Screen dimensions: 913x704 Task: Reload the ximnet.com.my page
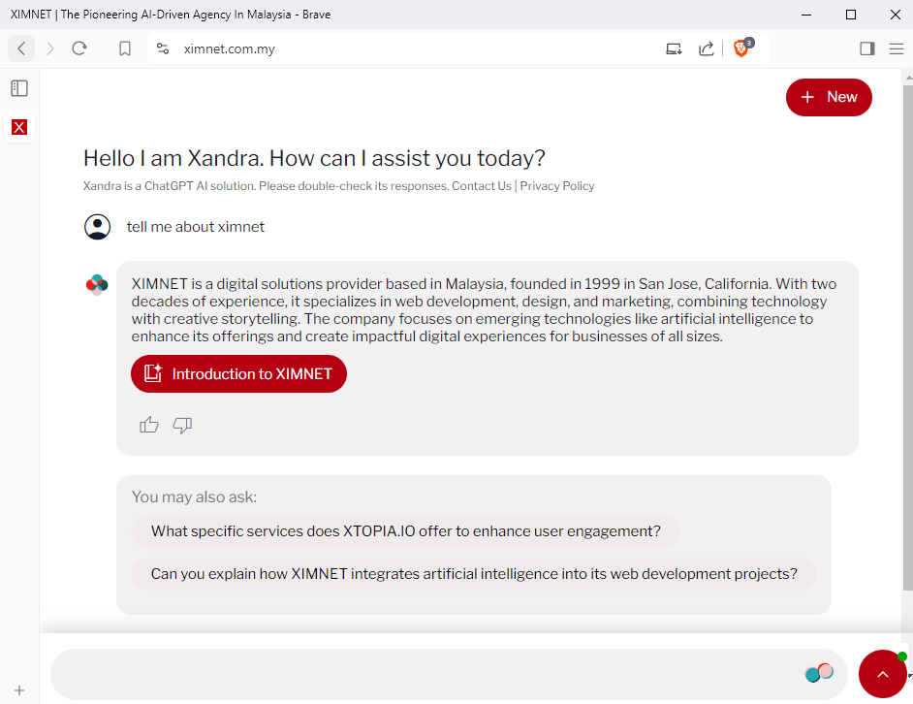point(79,48)
